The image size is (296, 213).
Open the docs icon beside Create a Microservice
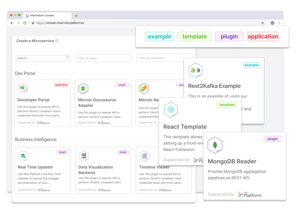pos(57,41)
